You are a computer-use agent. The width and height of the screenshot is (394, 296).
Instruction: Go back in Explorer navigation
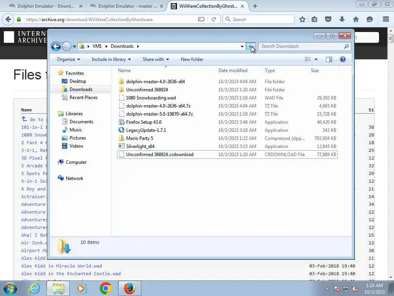pyautogui.click(x=56, y=46)
